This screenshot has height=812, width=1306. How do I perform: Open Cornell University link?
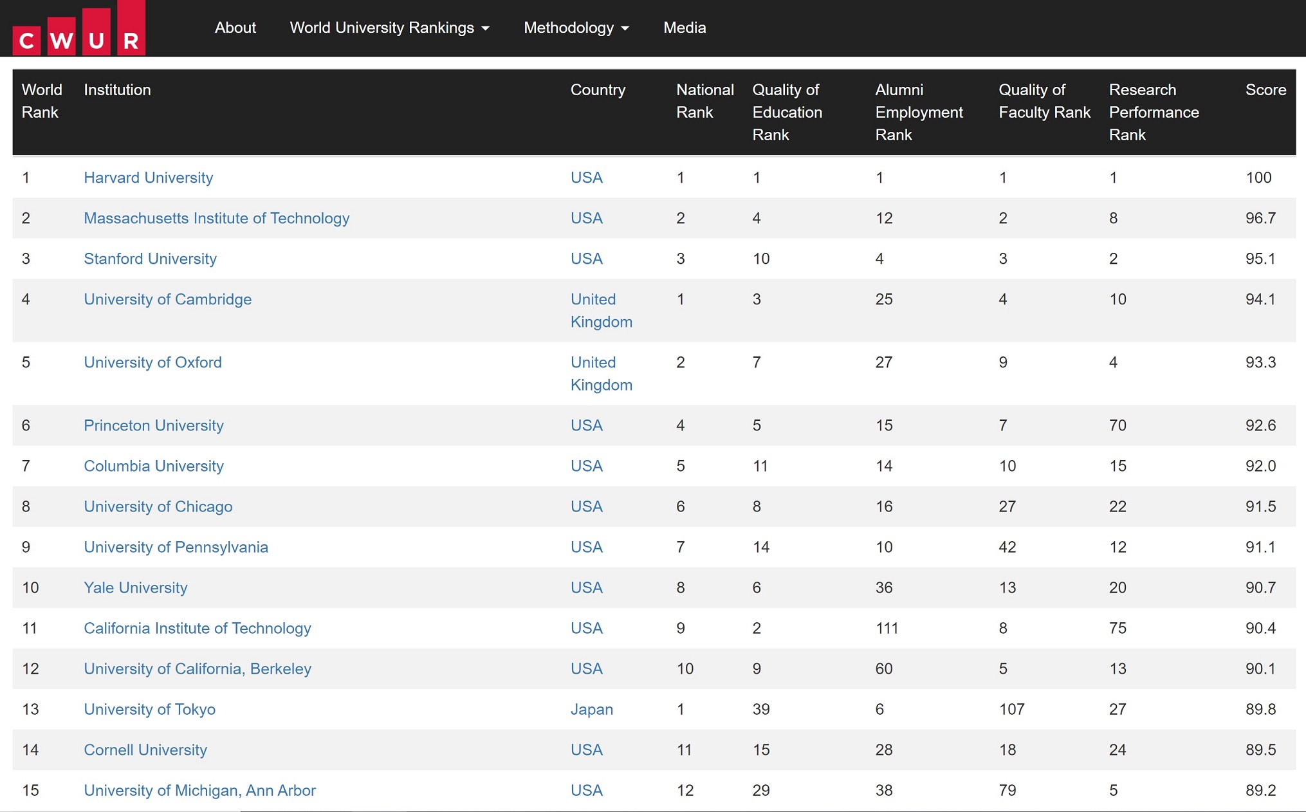tap(145, 750)
